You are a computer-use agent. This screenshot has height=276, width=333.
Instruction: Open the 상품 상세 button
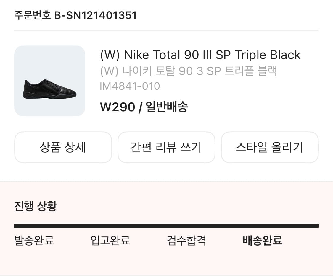63,147
